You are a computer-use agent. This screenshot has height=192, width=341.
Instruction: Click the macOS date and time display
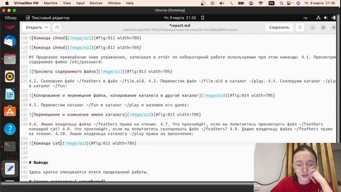point(320,3)
